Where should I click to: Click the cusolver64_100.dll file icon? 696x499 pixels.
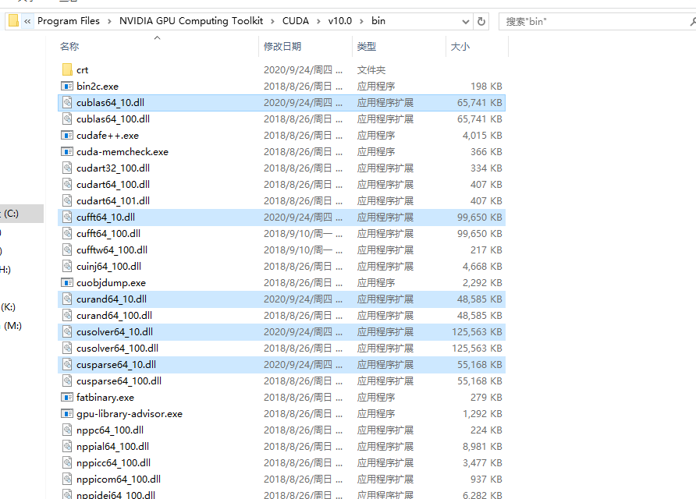[x=67, y=349]
